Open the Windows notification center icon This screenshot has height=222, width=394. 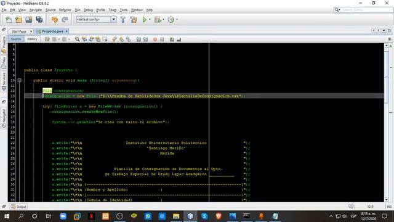(x=384, y=216)
